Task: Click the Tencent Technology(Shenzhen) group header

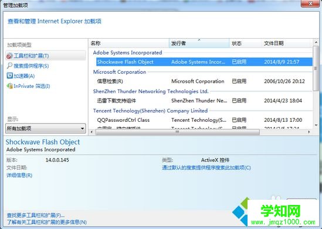Action: [150, 111]
